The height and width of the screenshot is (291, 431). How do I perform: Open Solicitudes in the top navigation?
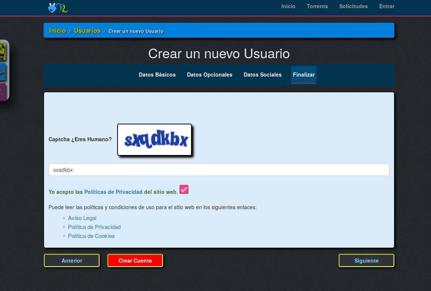point(353,6)
